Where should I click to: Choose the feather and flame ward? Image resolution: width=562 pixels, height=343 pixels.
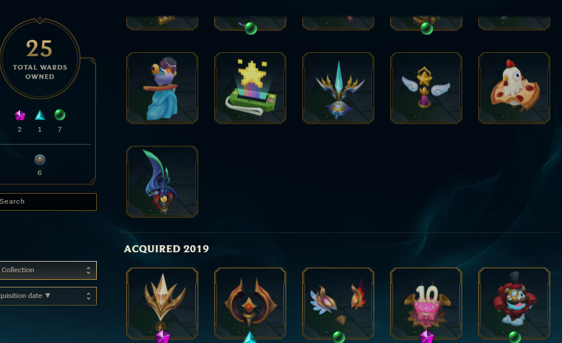coord(338,303)
